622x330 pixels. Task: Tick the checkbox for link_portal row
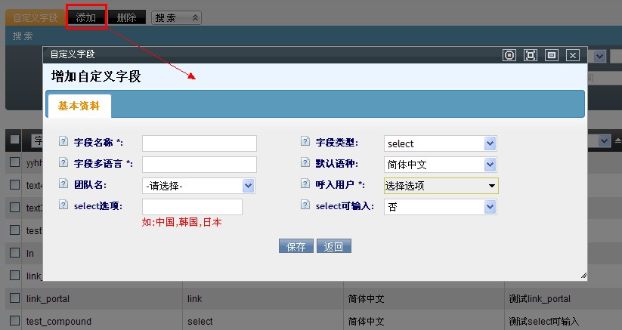pos(14,299)
